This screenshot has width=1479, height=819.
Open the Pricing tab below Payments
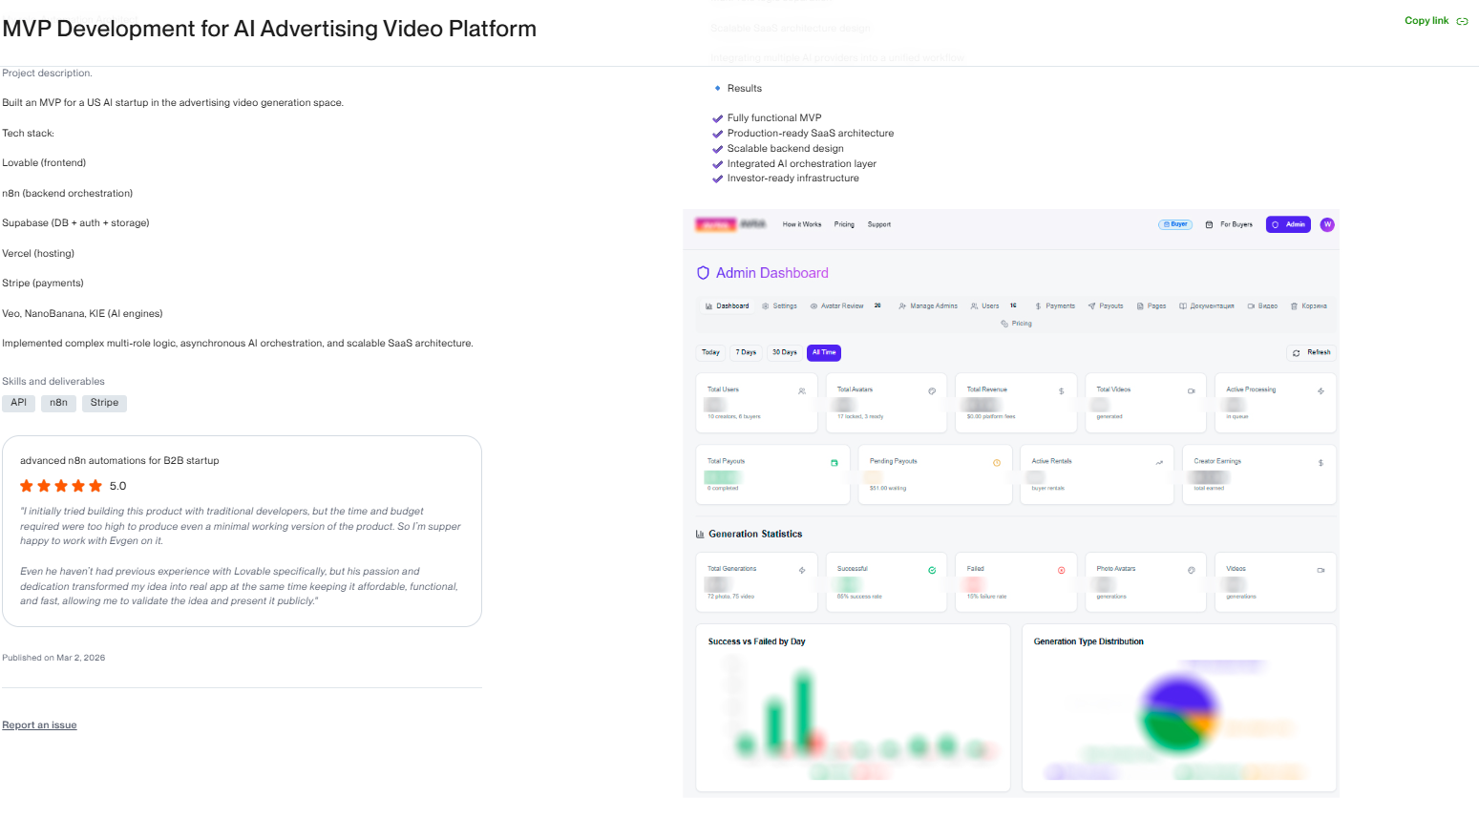[1016, 324]
